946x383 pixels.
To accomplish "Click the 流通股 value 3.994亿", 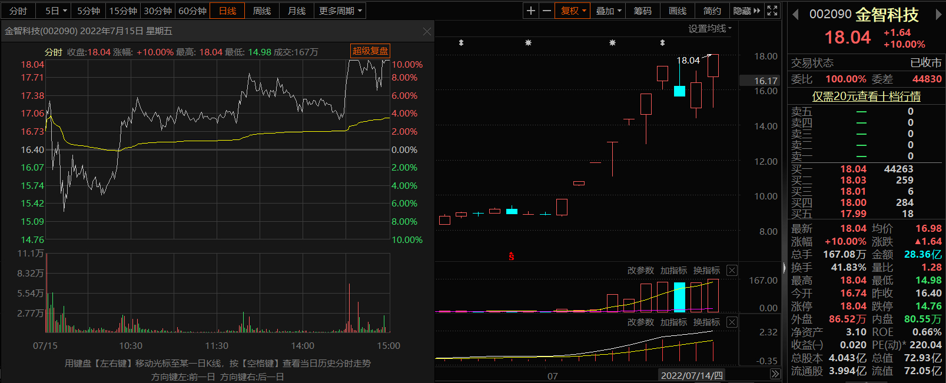I will tap(848, 371).
